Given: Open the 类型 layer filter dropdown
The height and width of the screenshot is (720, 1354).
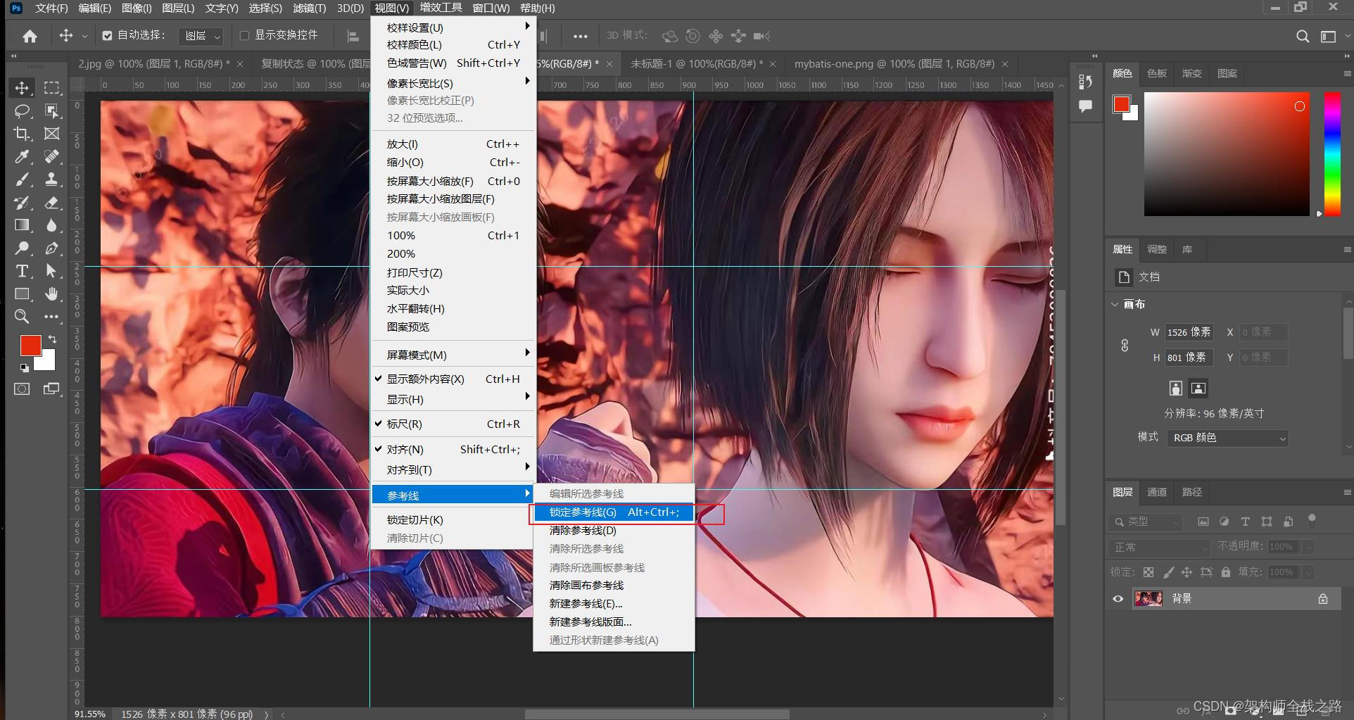Looking at the screenshot, I should 1146,522.
